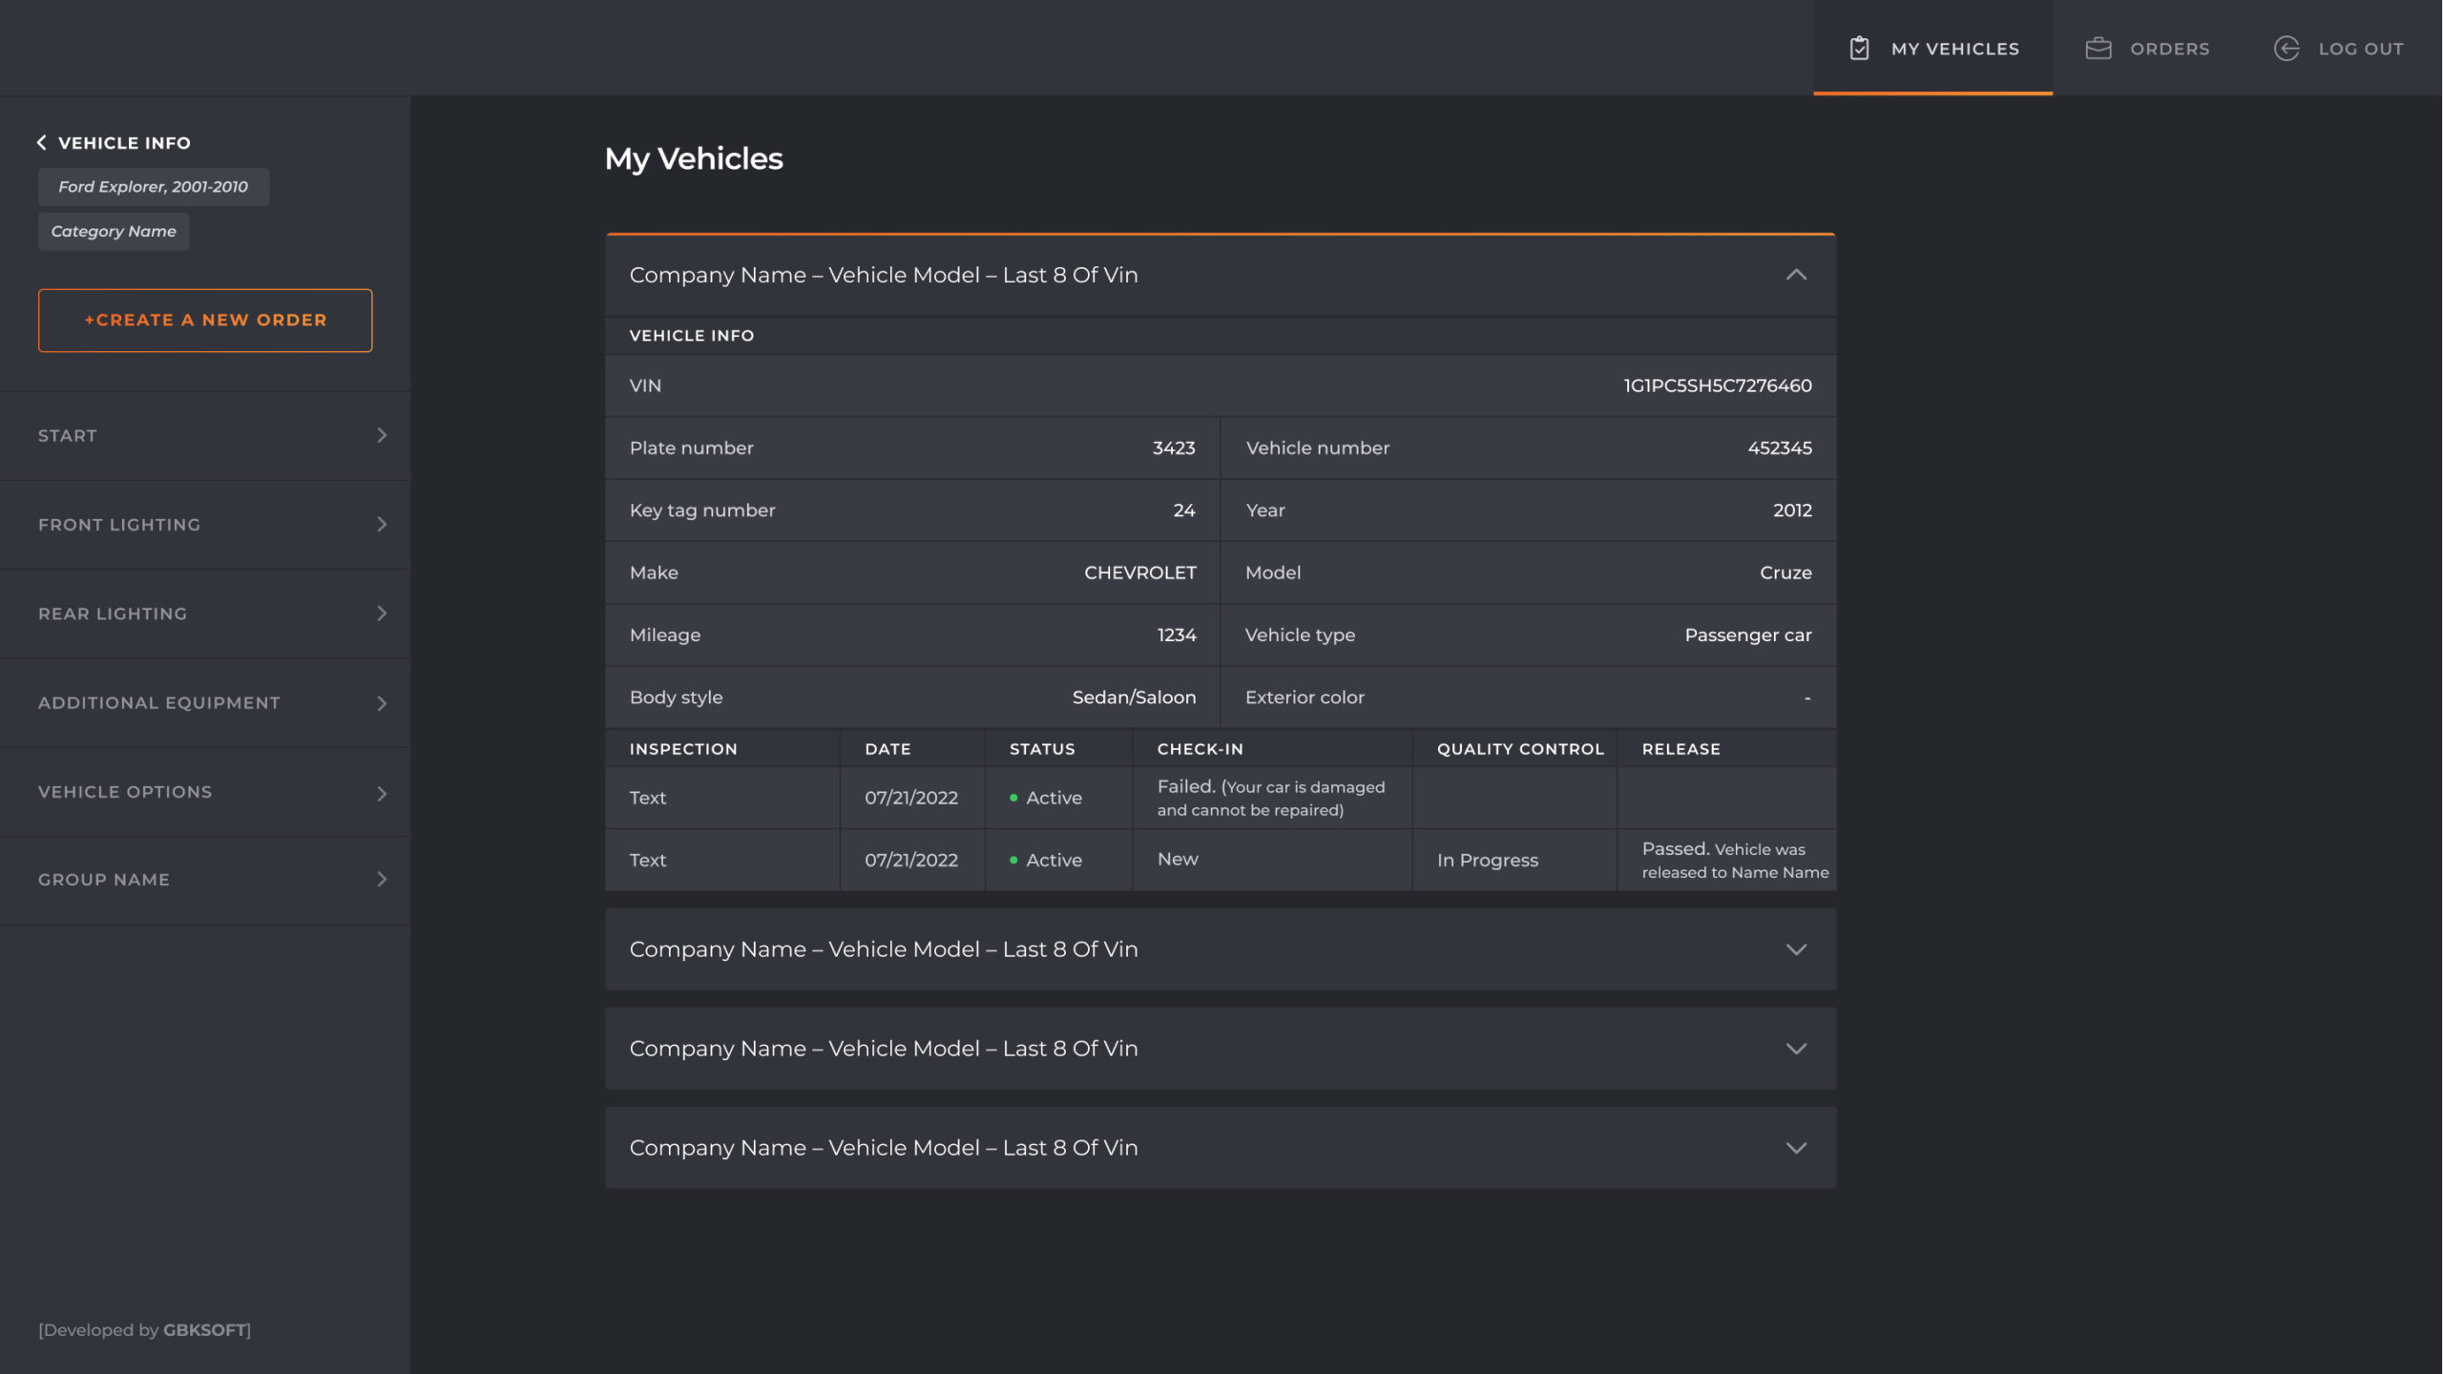Click the Date column header
2443x1374 pixels.
(x=887, y=749)
